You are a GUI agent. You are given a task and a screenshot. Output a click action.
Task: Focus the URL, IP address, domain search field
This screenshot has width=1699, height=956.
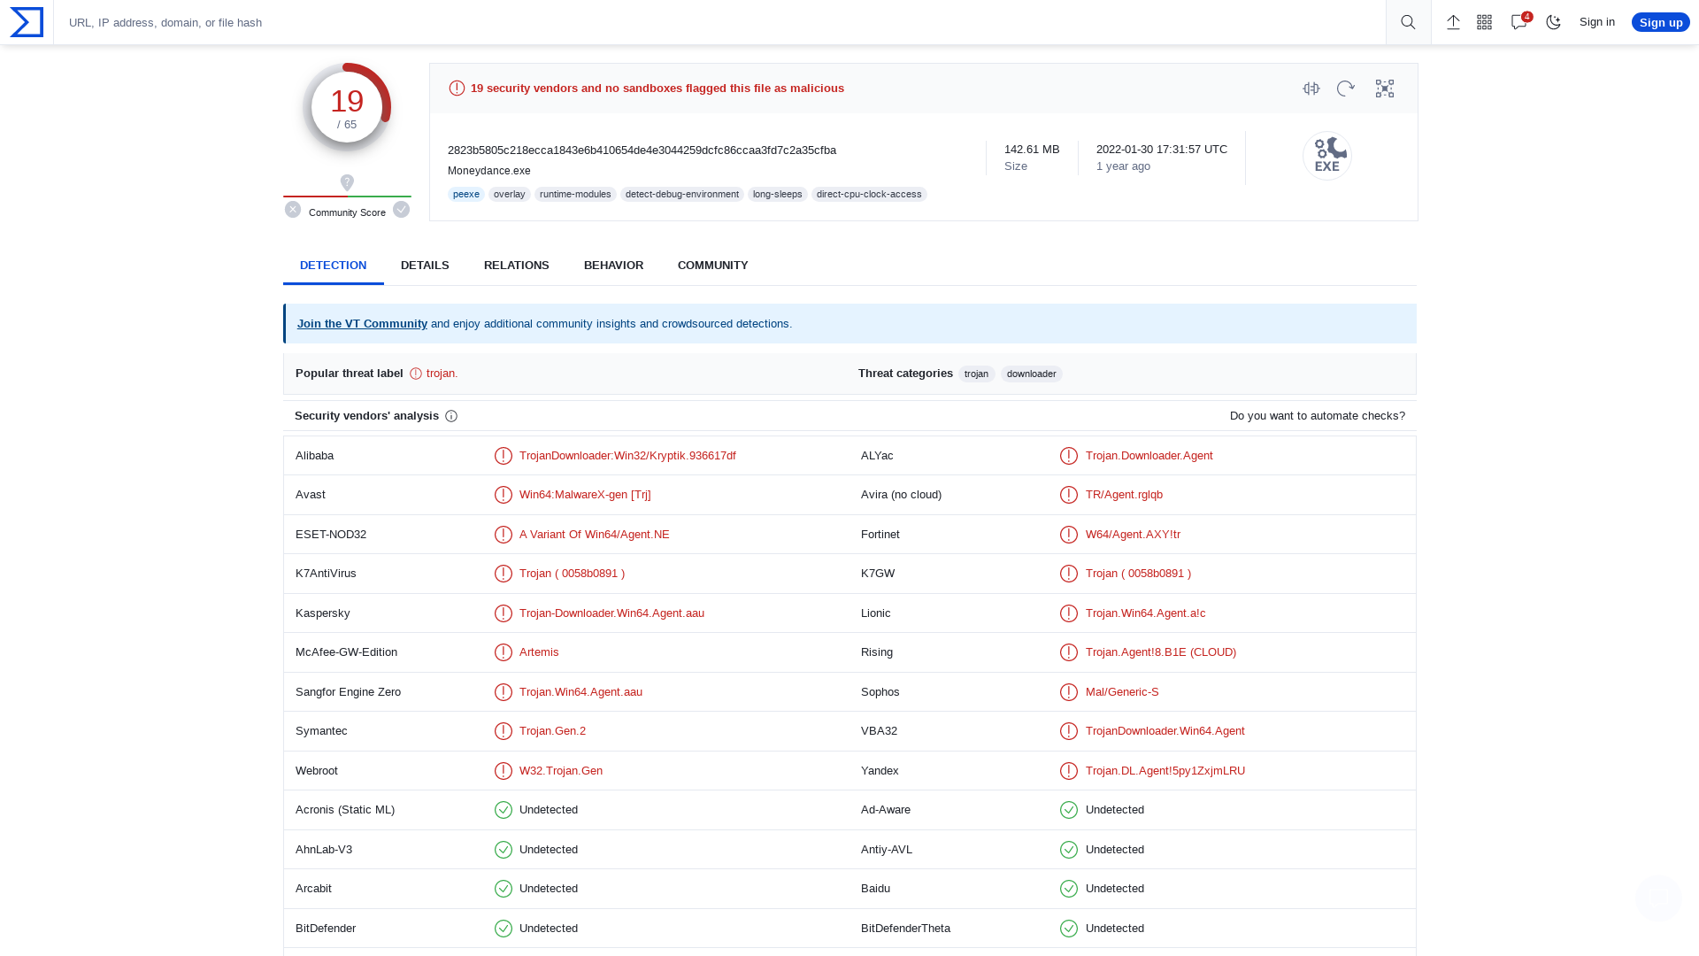click(719, 22)
